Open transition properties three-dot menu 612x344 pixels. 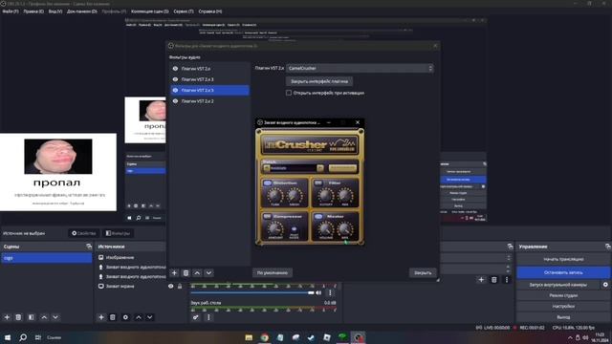[507, 280]
